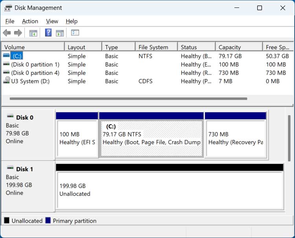The width and height of the screenshot is (295, 238).
Task: Click the blue Primary partition legend swatch
Action: (48, 221)
